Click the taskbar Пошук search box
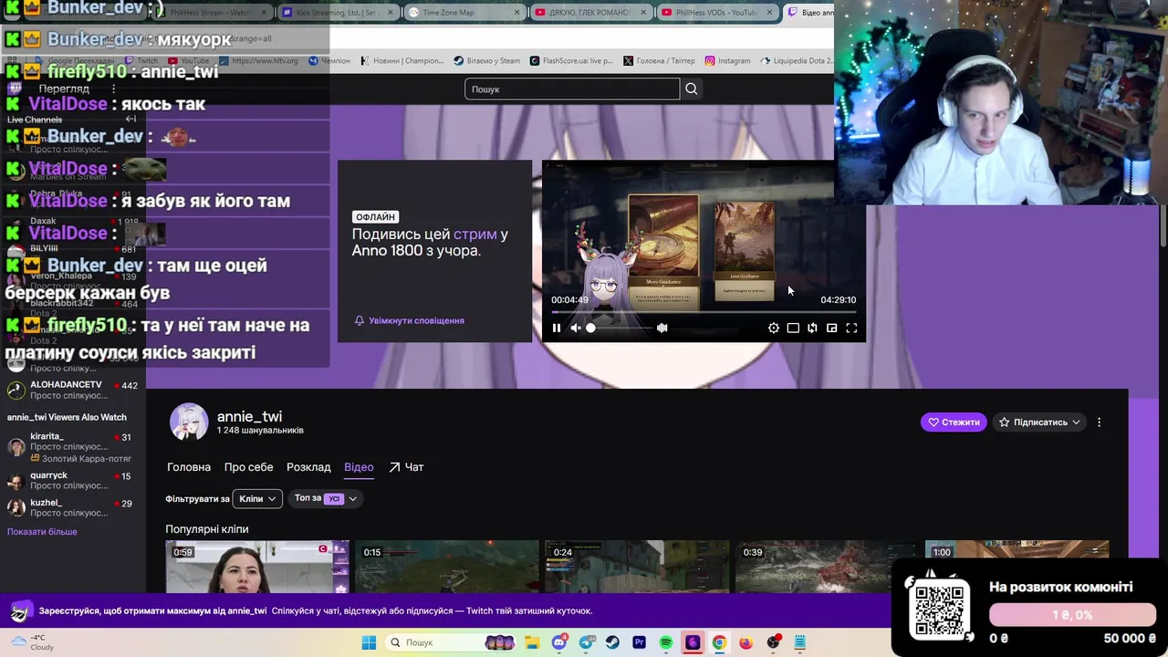Viewport: 1168px width, 657px height. [452, 642]
